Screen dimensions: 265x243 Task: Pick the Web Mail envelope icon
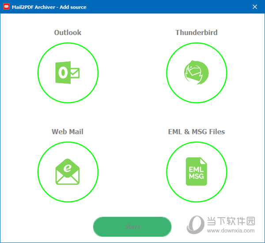68,172
